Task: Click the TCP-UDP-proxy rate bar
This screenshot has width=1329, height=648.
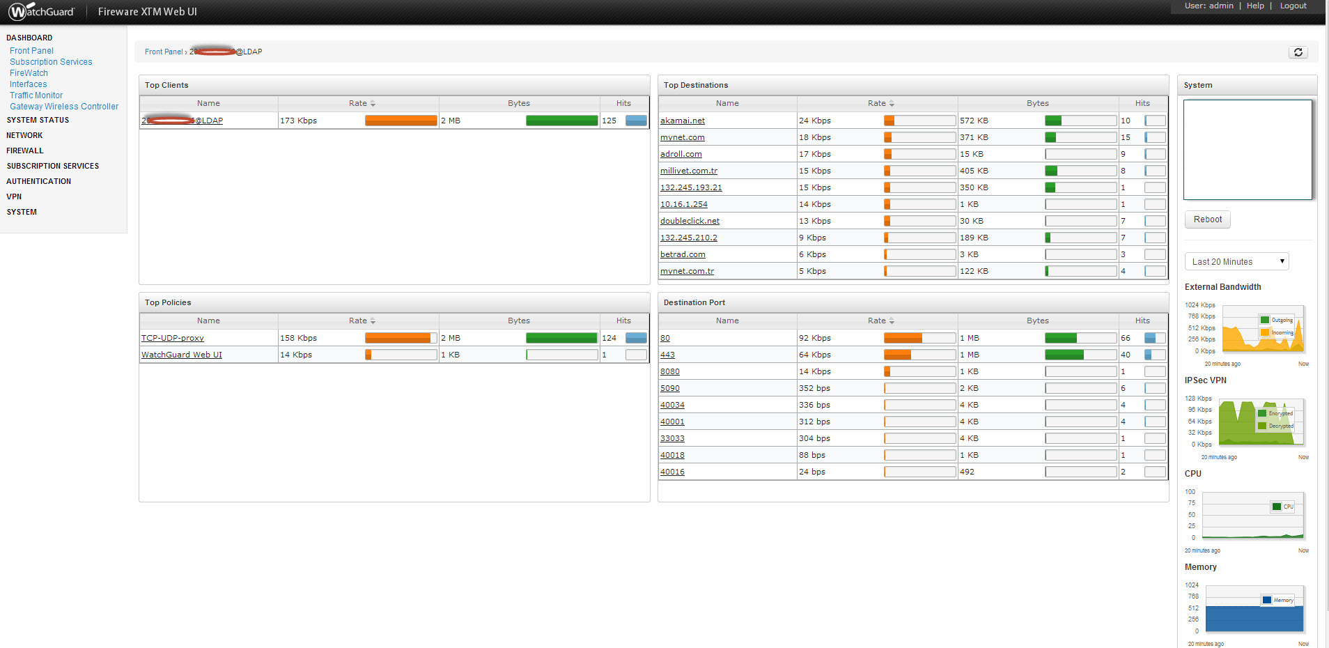Action: [401, 338]
